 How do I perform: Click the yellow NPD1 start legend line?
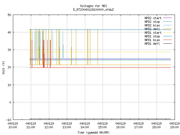click(167, 33)
